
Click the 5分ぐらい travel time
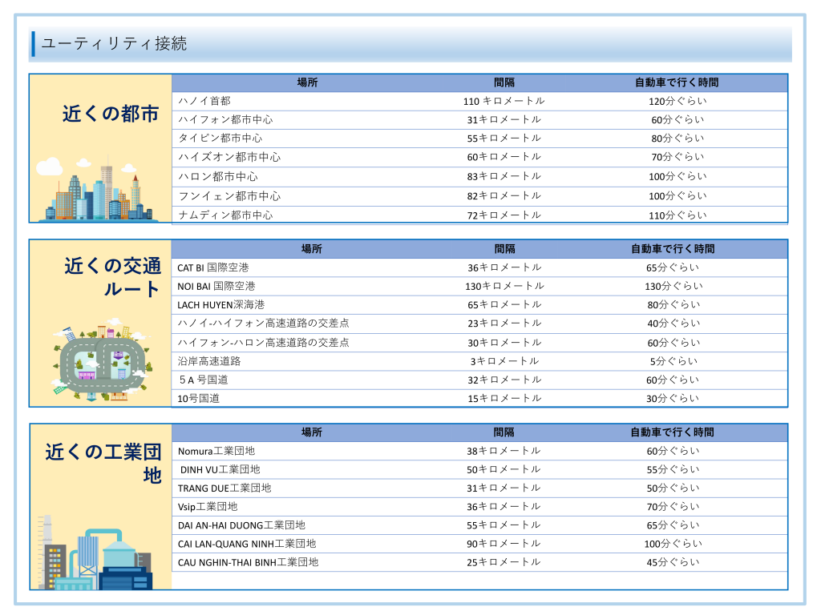pos(673,361)
